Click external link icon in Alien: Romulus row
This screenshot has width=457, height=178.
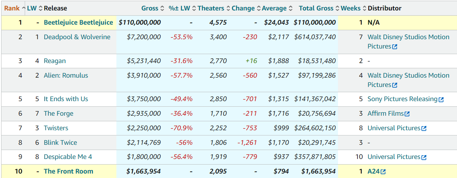pyautogui.click(x=394, y=85)
